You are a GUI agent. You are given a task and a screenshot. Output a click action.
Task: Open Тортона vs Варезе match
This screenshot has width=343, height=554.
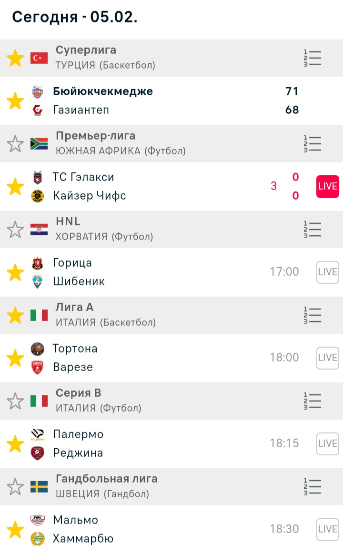point(143,358)
